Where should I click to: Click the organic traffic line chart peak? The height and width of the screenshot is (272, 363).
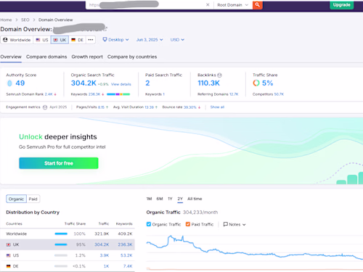tap(171, 236)
